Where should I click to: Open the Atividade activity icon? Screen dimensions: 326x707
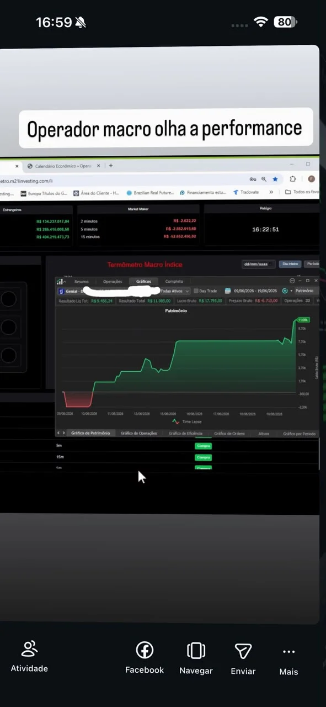[x=29, y=648]
